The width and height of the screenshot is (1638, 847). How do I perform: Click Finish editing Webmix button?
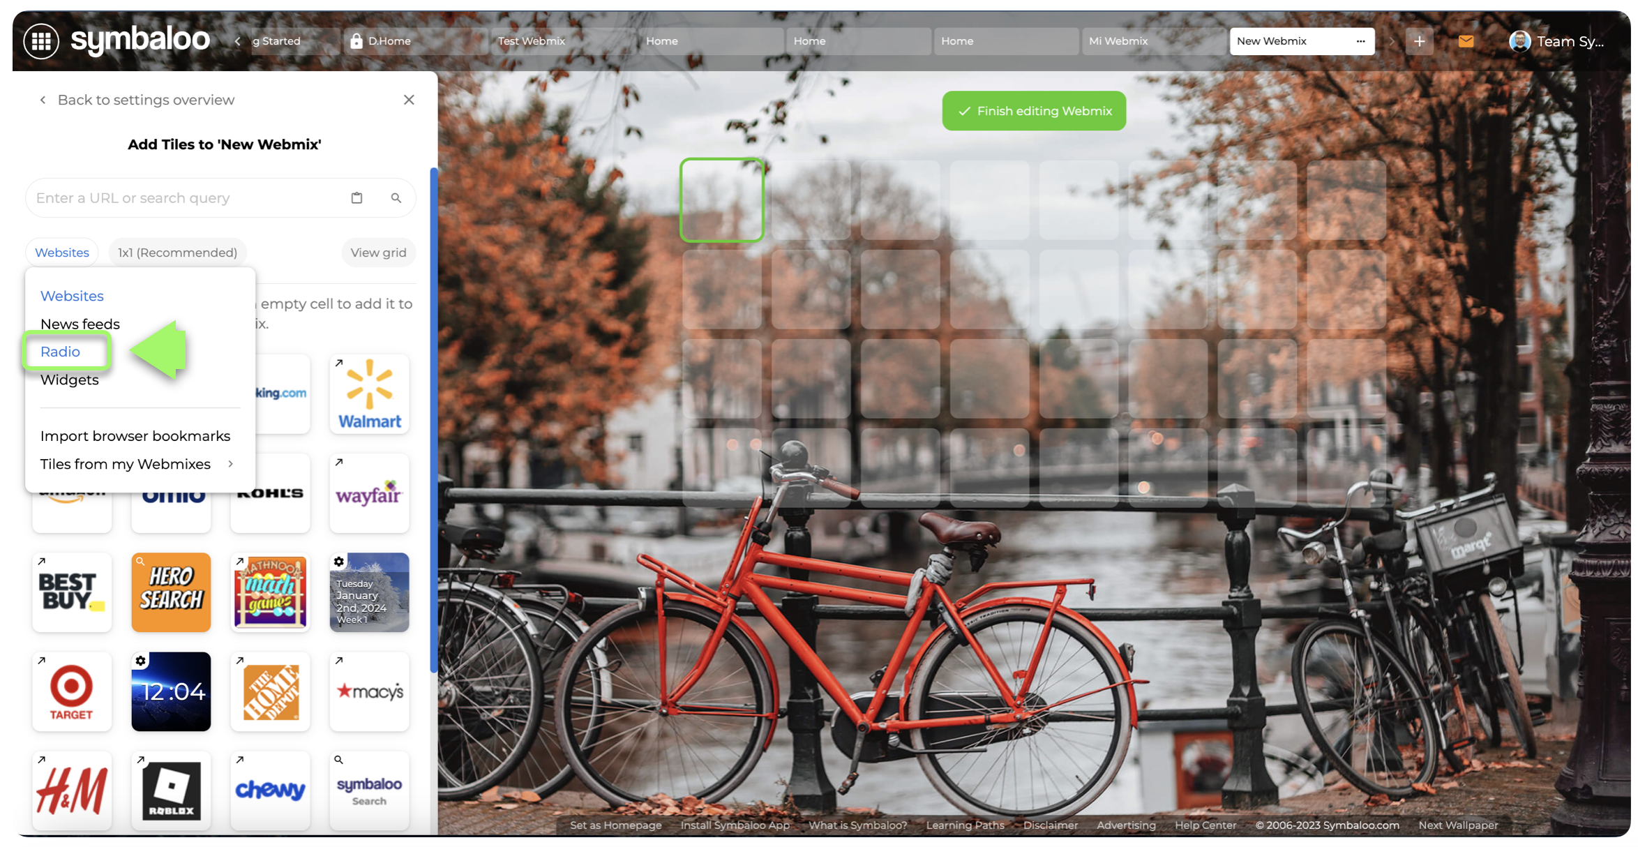[1034, 111]
